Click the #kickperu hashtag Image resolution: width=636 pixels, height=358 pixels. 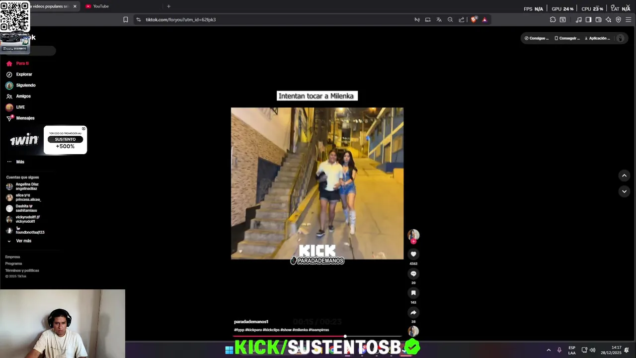click(253, 330)
